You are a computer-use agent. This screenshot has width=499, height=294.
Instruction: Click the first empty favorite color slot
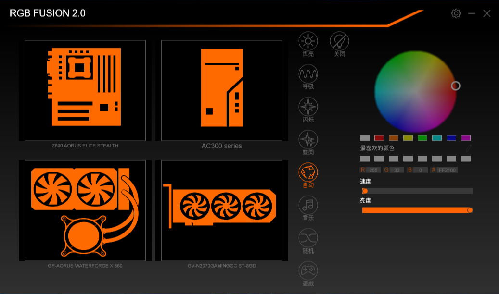click(x=365, y=159)
